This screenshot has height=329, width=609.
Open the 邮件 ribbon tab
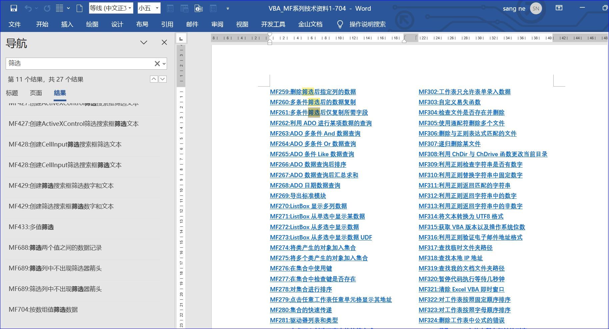pos(192,24)
